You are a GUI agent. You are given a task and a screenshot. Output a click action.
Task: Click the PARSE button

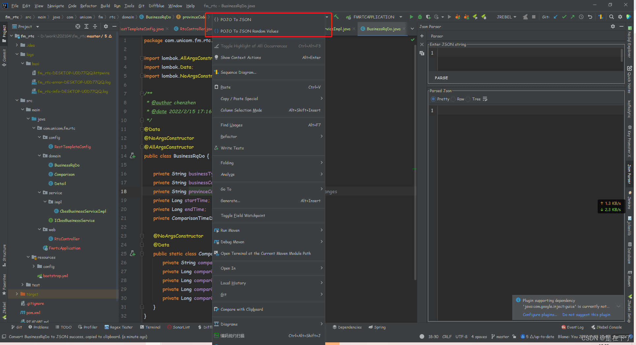point(441,78)
